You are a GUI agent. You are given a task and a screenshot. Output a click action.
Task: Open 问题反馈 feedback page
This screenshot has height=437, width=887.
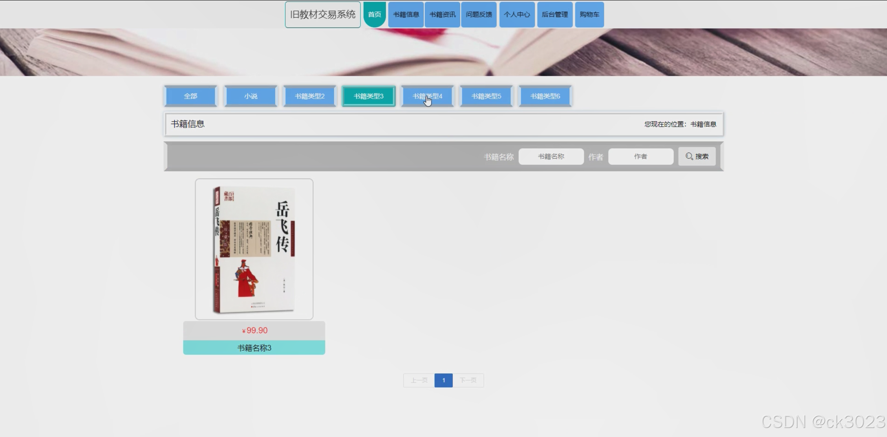pyautogui.click(x=479, y=15)
